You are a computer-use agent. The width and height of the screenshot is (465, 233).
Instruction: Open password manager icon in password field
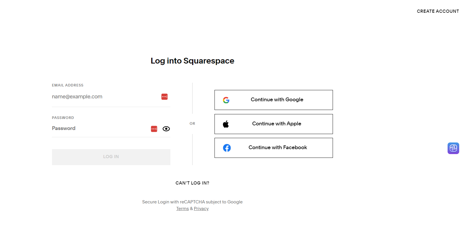(154, 129)
